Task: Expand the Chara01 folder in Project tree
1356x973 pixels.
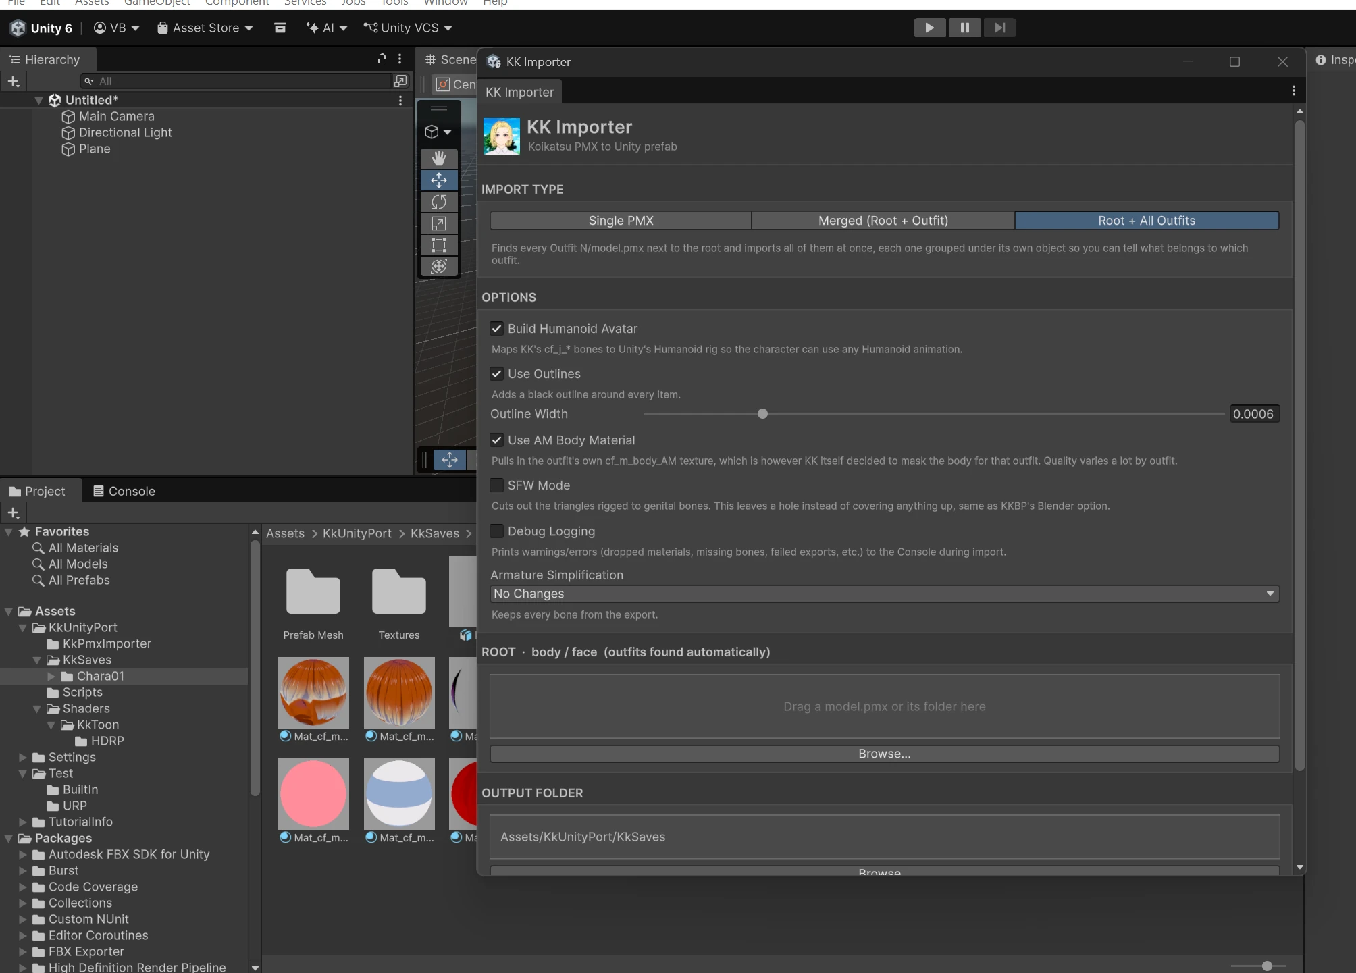Action: (51, 677)
